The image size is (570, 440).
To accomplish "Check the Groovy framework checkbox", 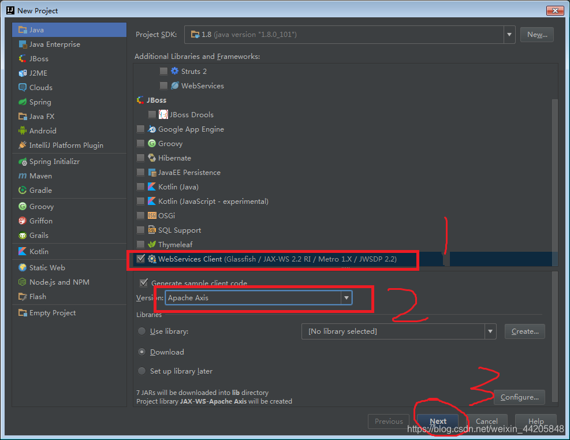I will pyautogui.click(x=140, y=144).
